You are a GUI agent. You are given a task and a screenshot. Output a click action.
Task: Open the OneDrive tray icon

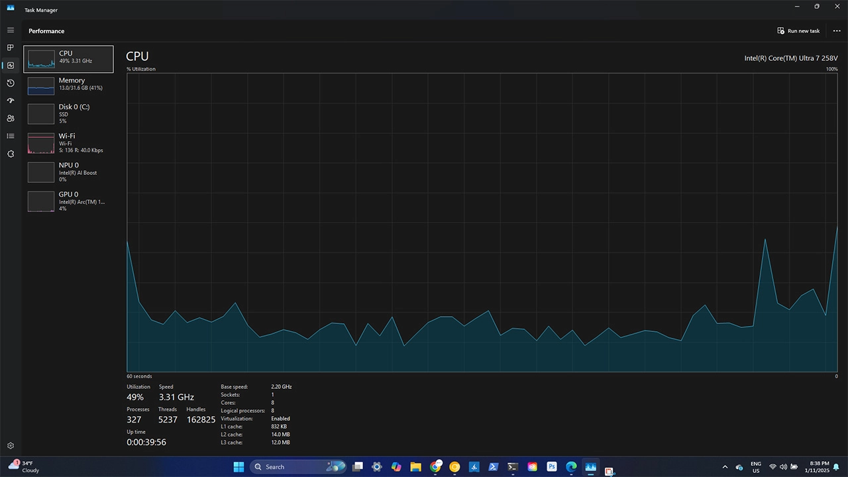739,467
